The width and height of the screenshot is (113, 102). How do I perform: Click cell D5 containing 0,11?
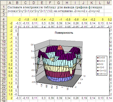tap(34, 23)
